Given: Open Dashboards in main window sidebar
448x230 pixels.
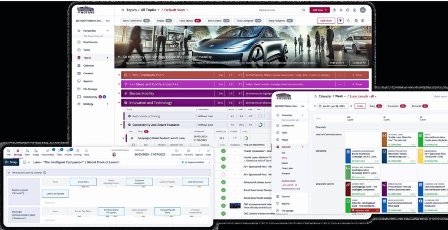Looking at the screenshot, I should (x=90, y=42).
